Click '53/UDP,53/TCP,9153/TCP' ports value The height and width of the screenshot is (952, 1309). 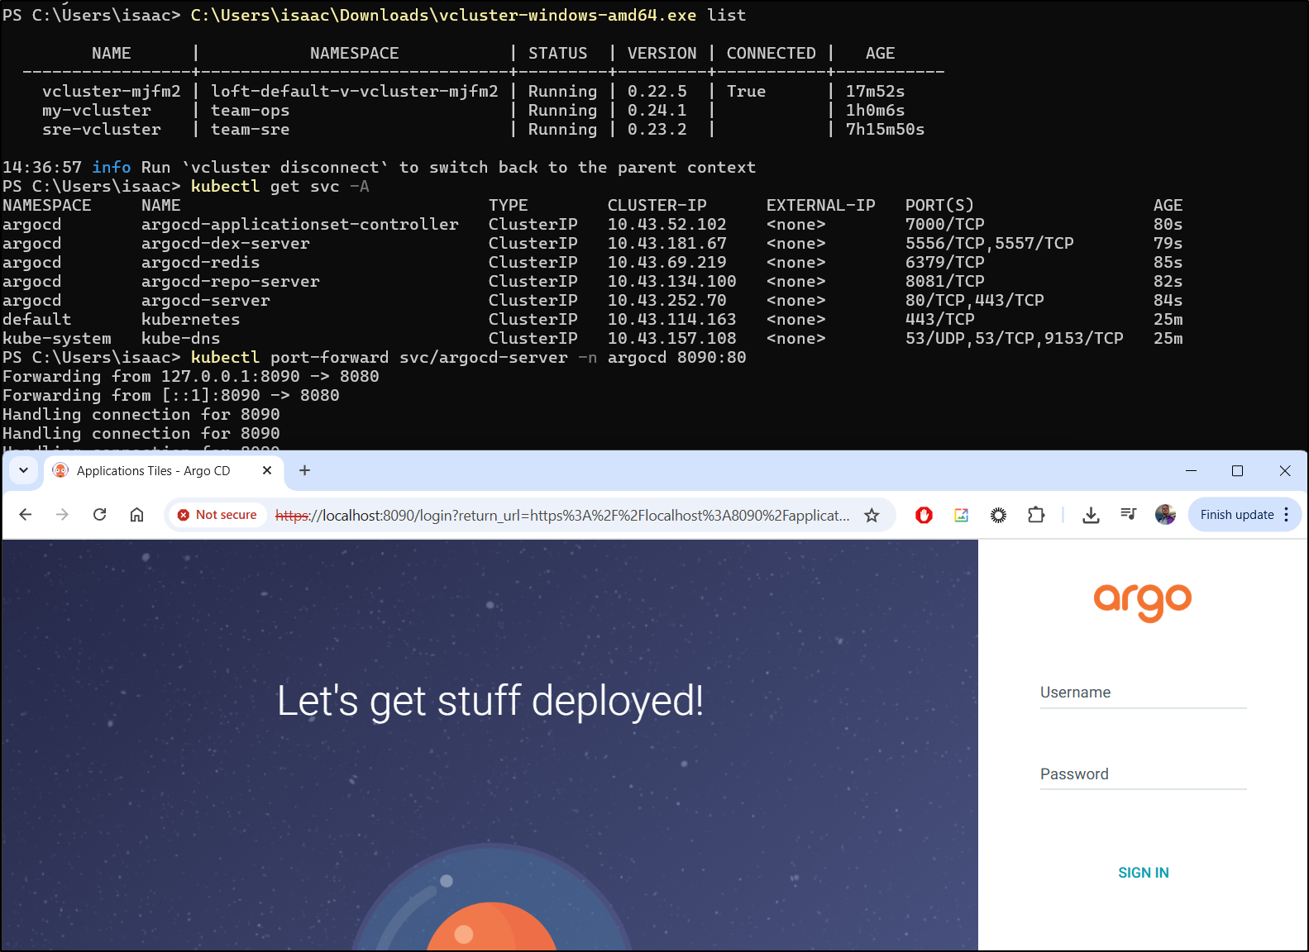[x=1014, y=339]
